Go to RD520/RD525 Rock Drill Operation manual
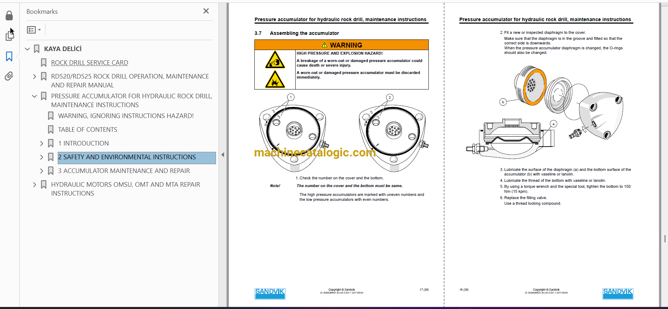The height and width of the screenshot is (309, 668). tap(130, 81)
